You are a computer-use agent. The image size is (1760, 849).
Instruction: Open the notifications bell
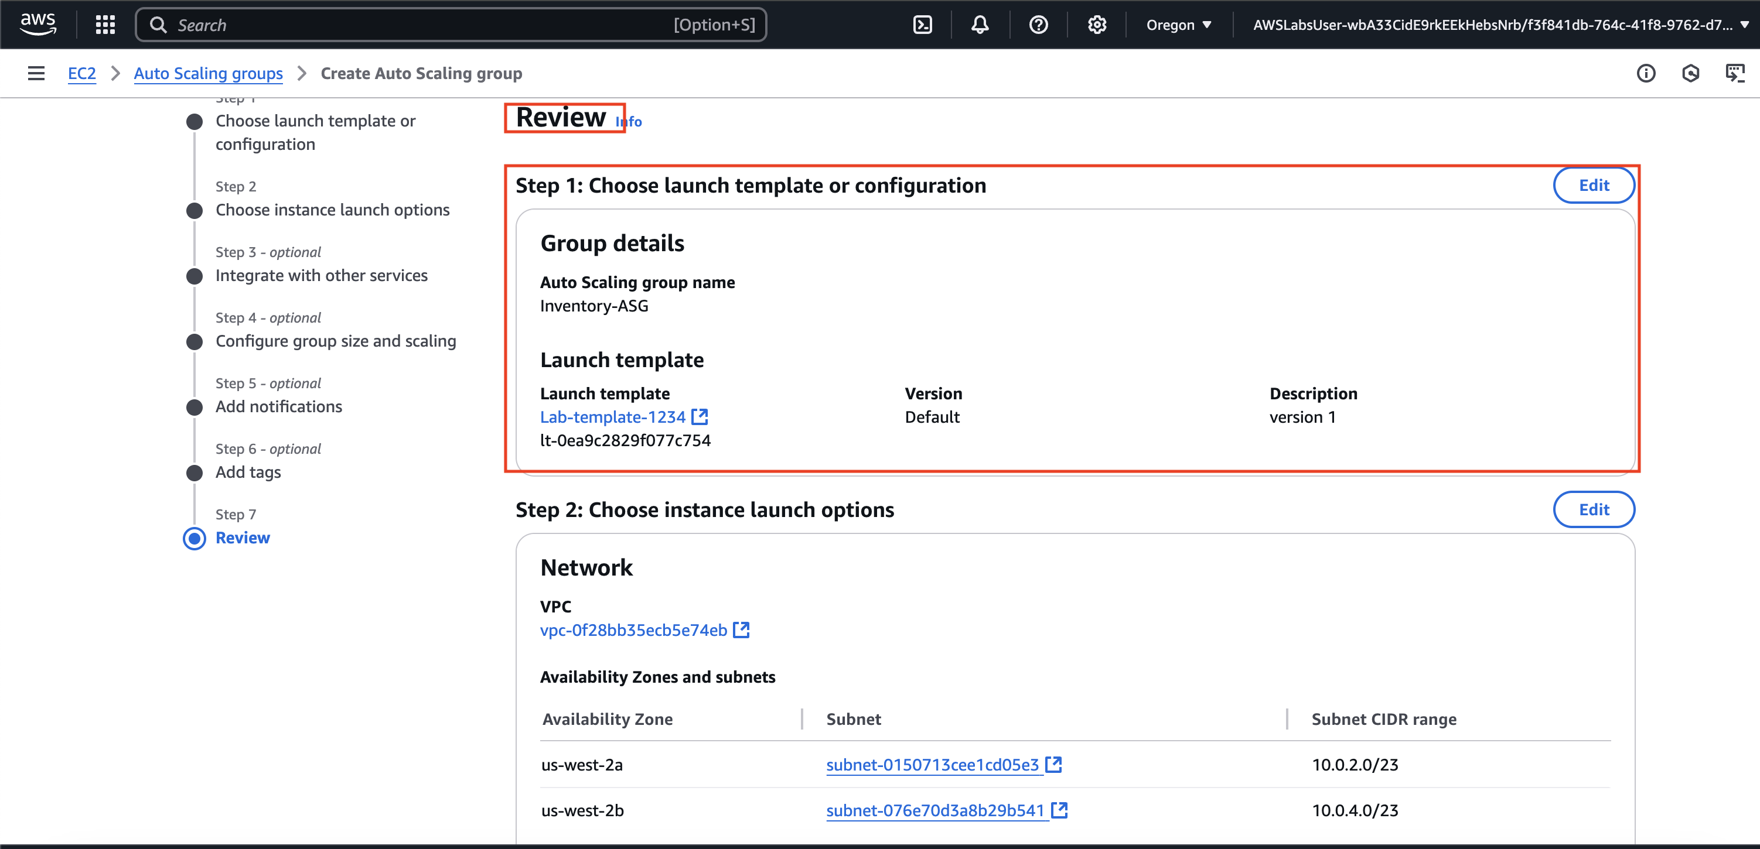click(980, 25)
